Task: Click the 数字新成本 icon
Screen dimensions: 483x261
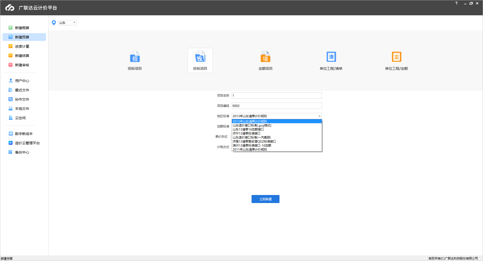Action: click(11, 134)
